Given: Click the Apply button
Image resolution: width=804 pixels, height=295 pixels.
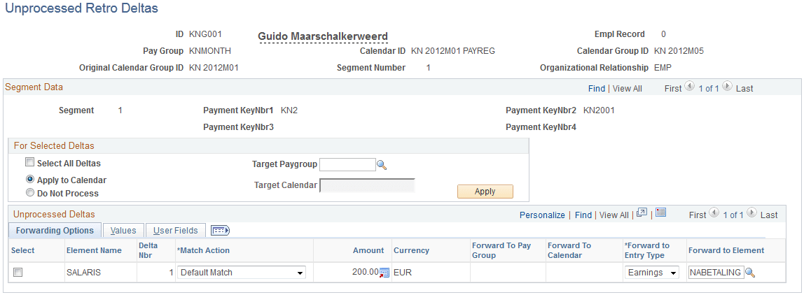Looking at the screenshot, I should (x=485, y=192).
